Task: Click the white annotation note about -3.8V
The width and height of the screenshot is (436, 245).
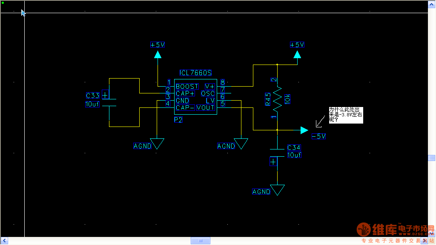Action: click(345, 115)
